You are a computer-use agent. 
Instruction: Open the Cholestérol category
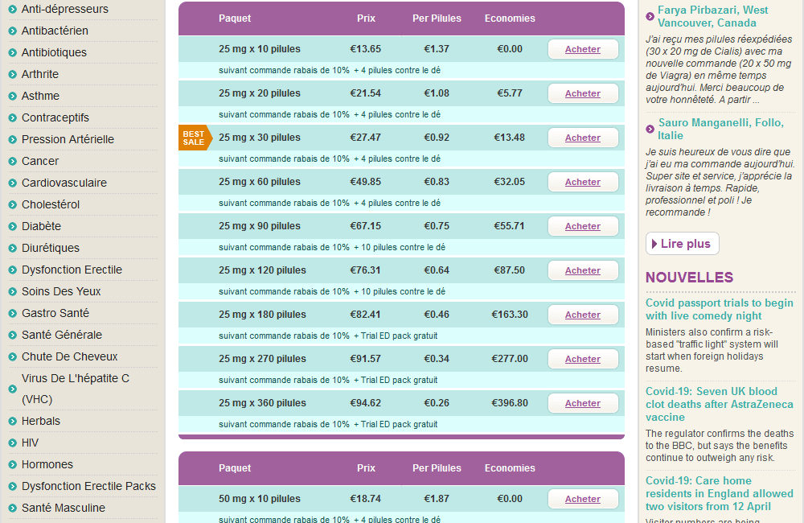pyautogui.click(x=51, y=204)
